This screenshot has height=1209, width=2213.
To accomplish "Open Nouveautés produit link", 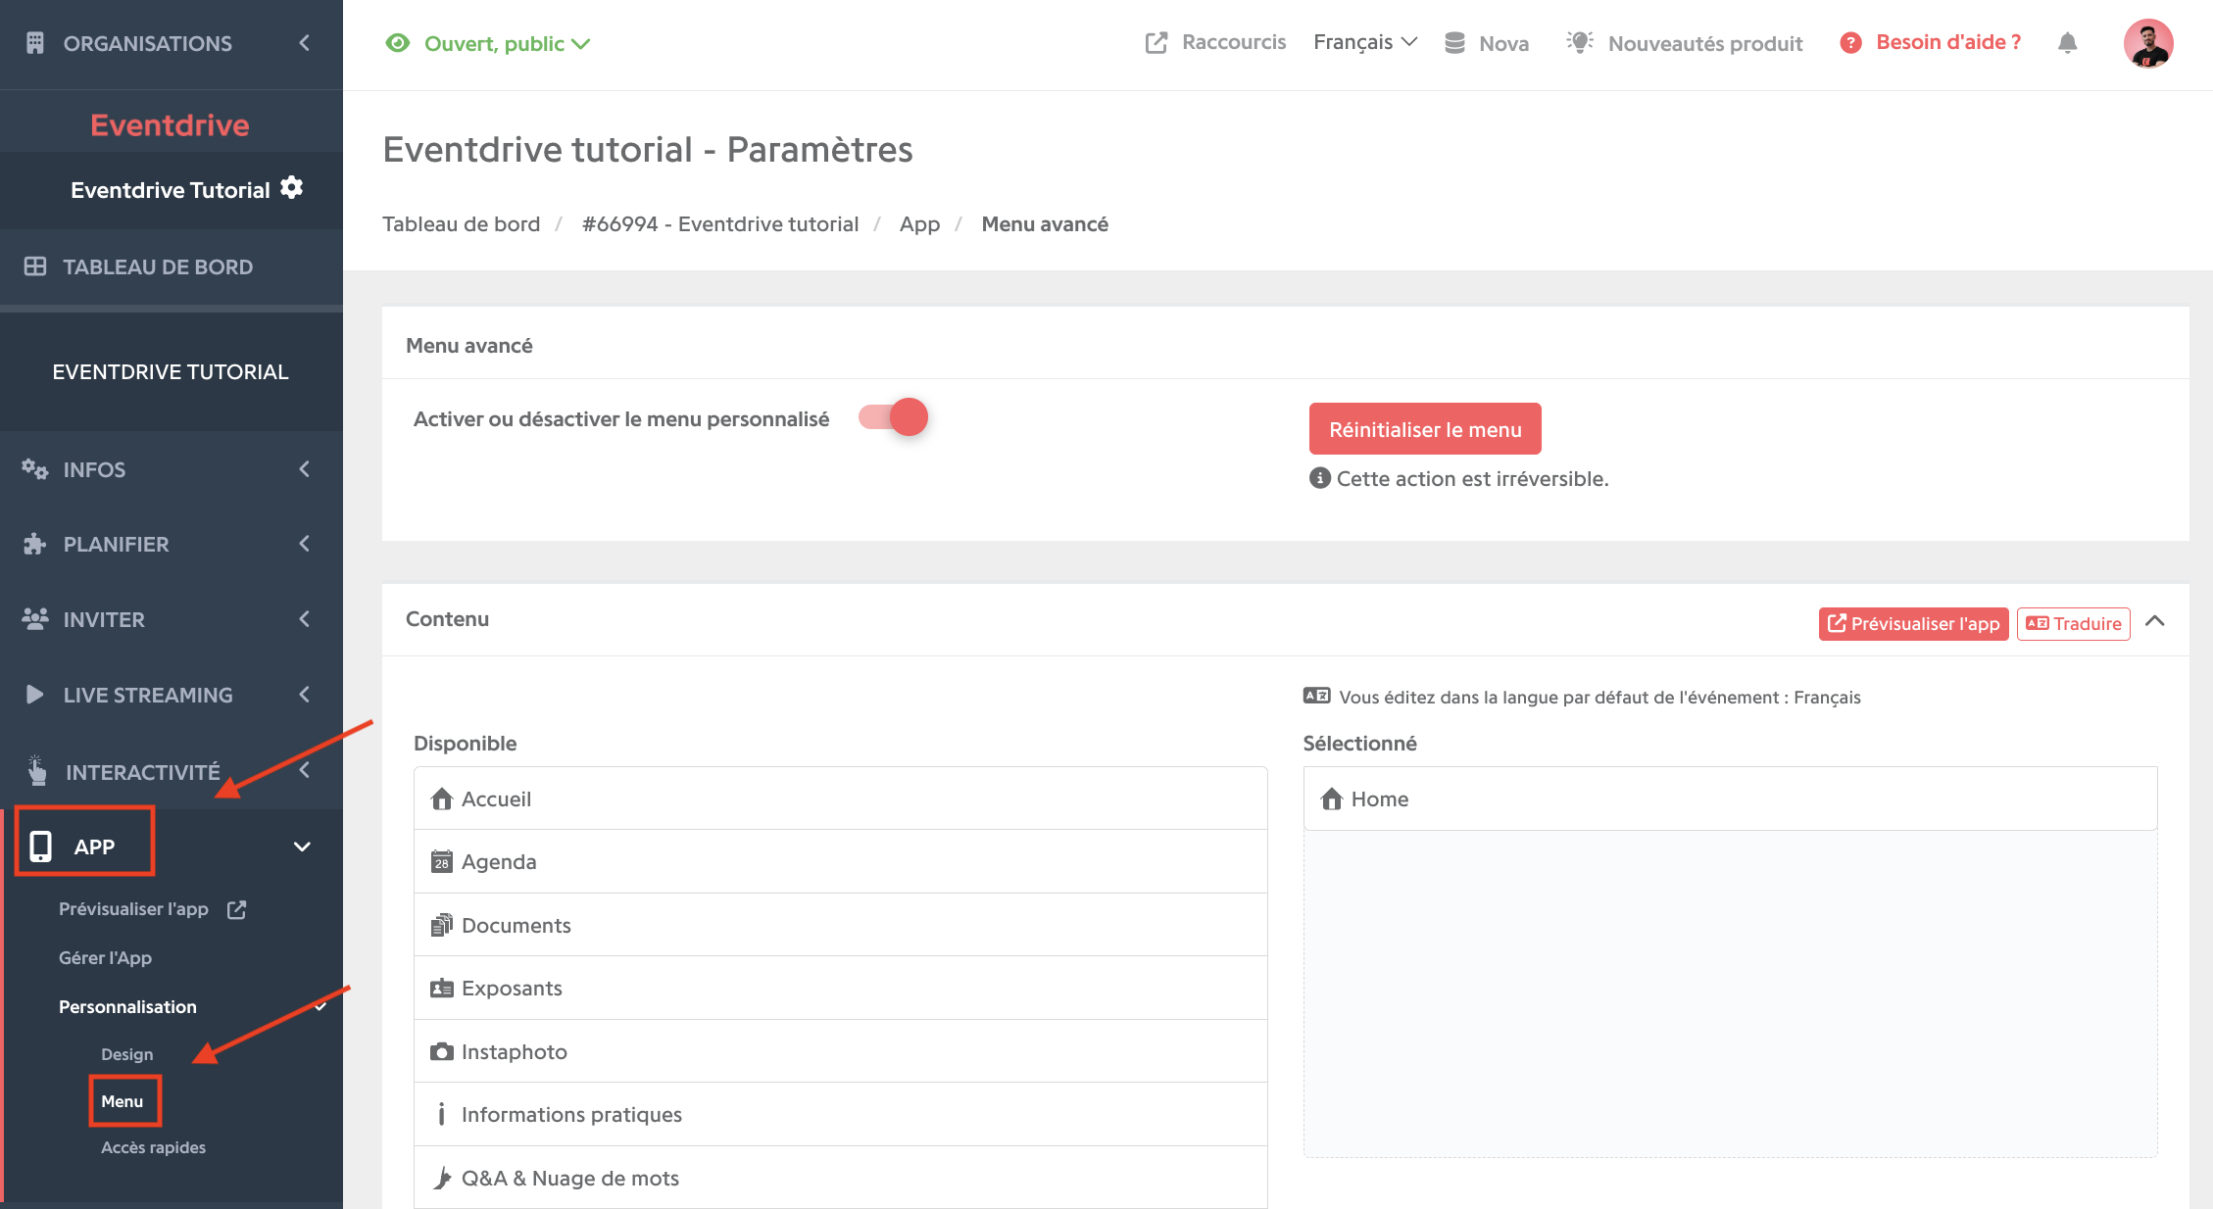I will pos(1705,43).
